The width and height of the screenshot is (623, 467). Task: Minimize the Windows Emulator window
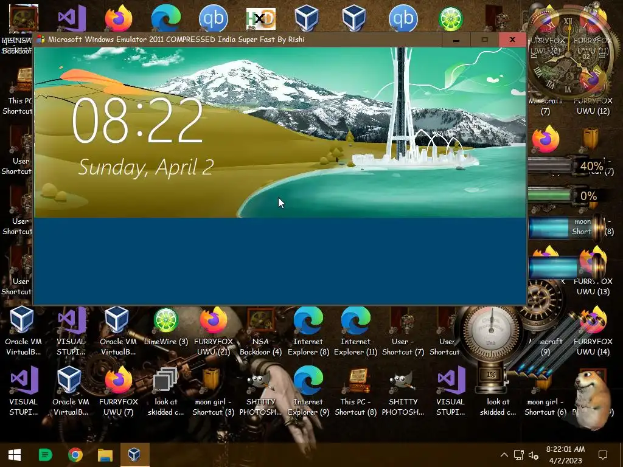(456, 40)
